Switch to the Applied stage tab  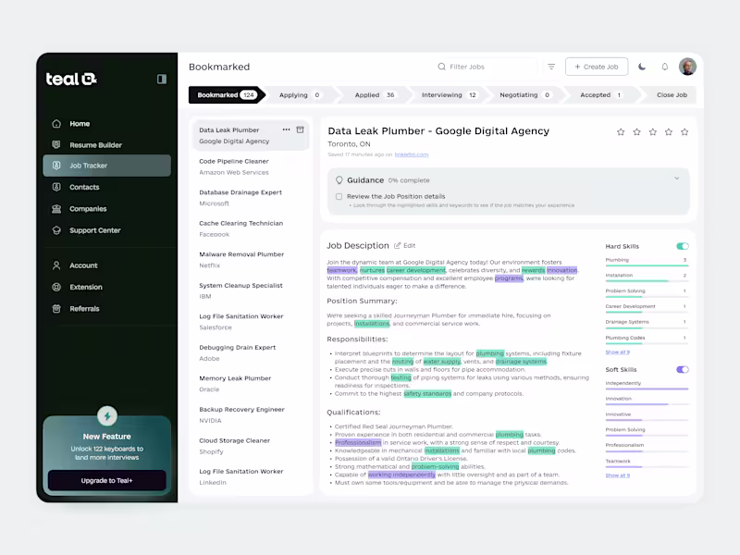coord(375,95)
